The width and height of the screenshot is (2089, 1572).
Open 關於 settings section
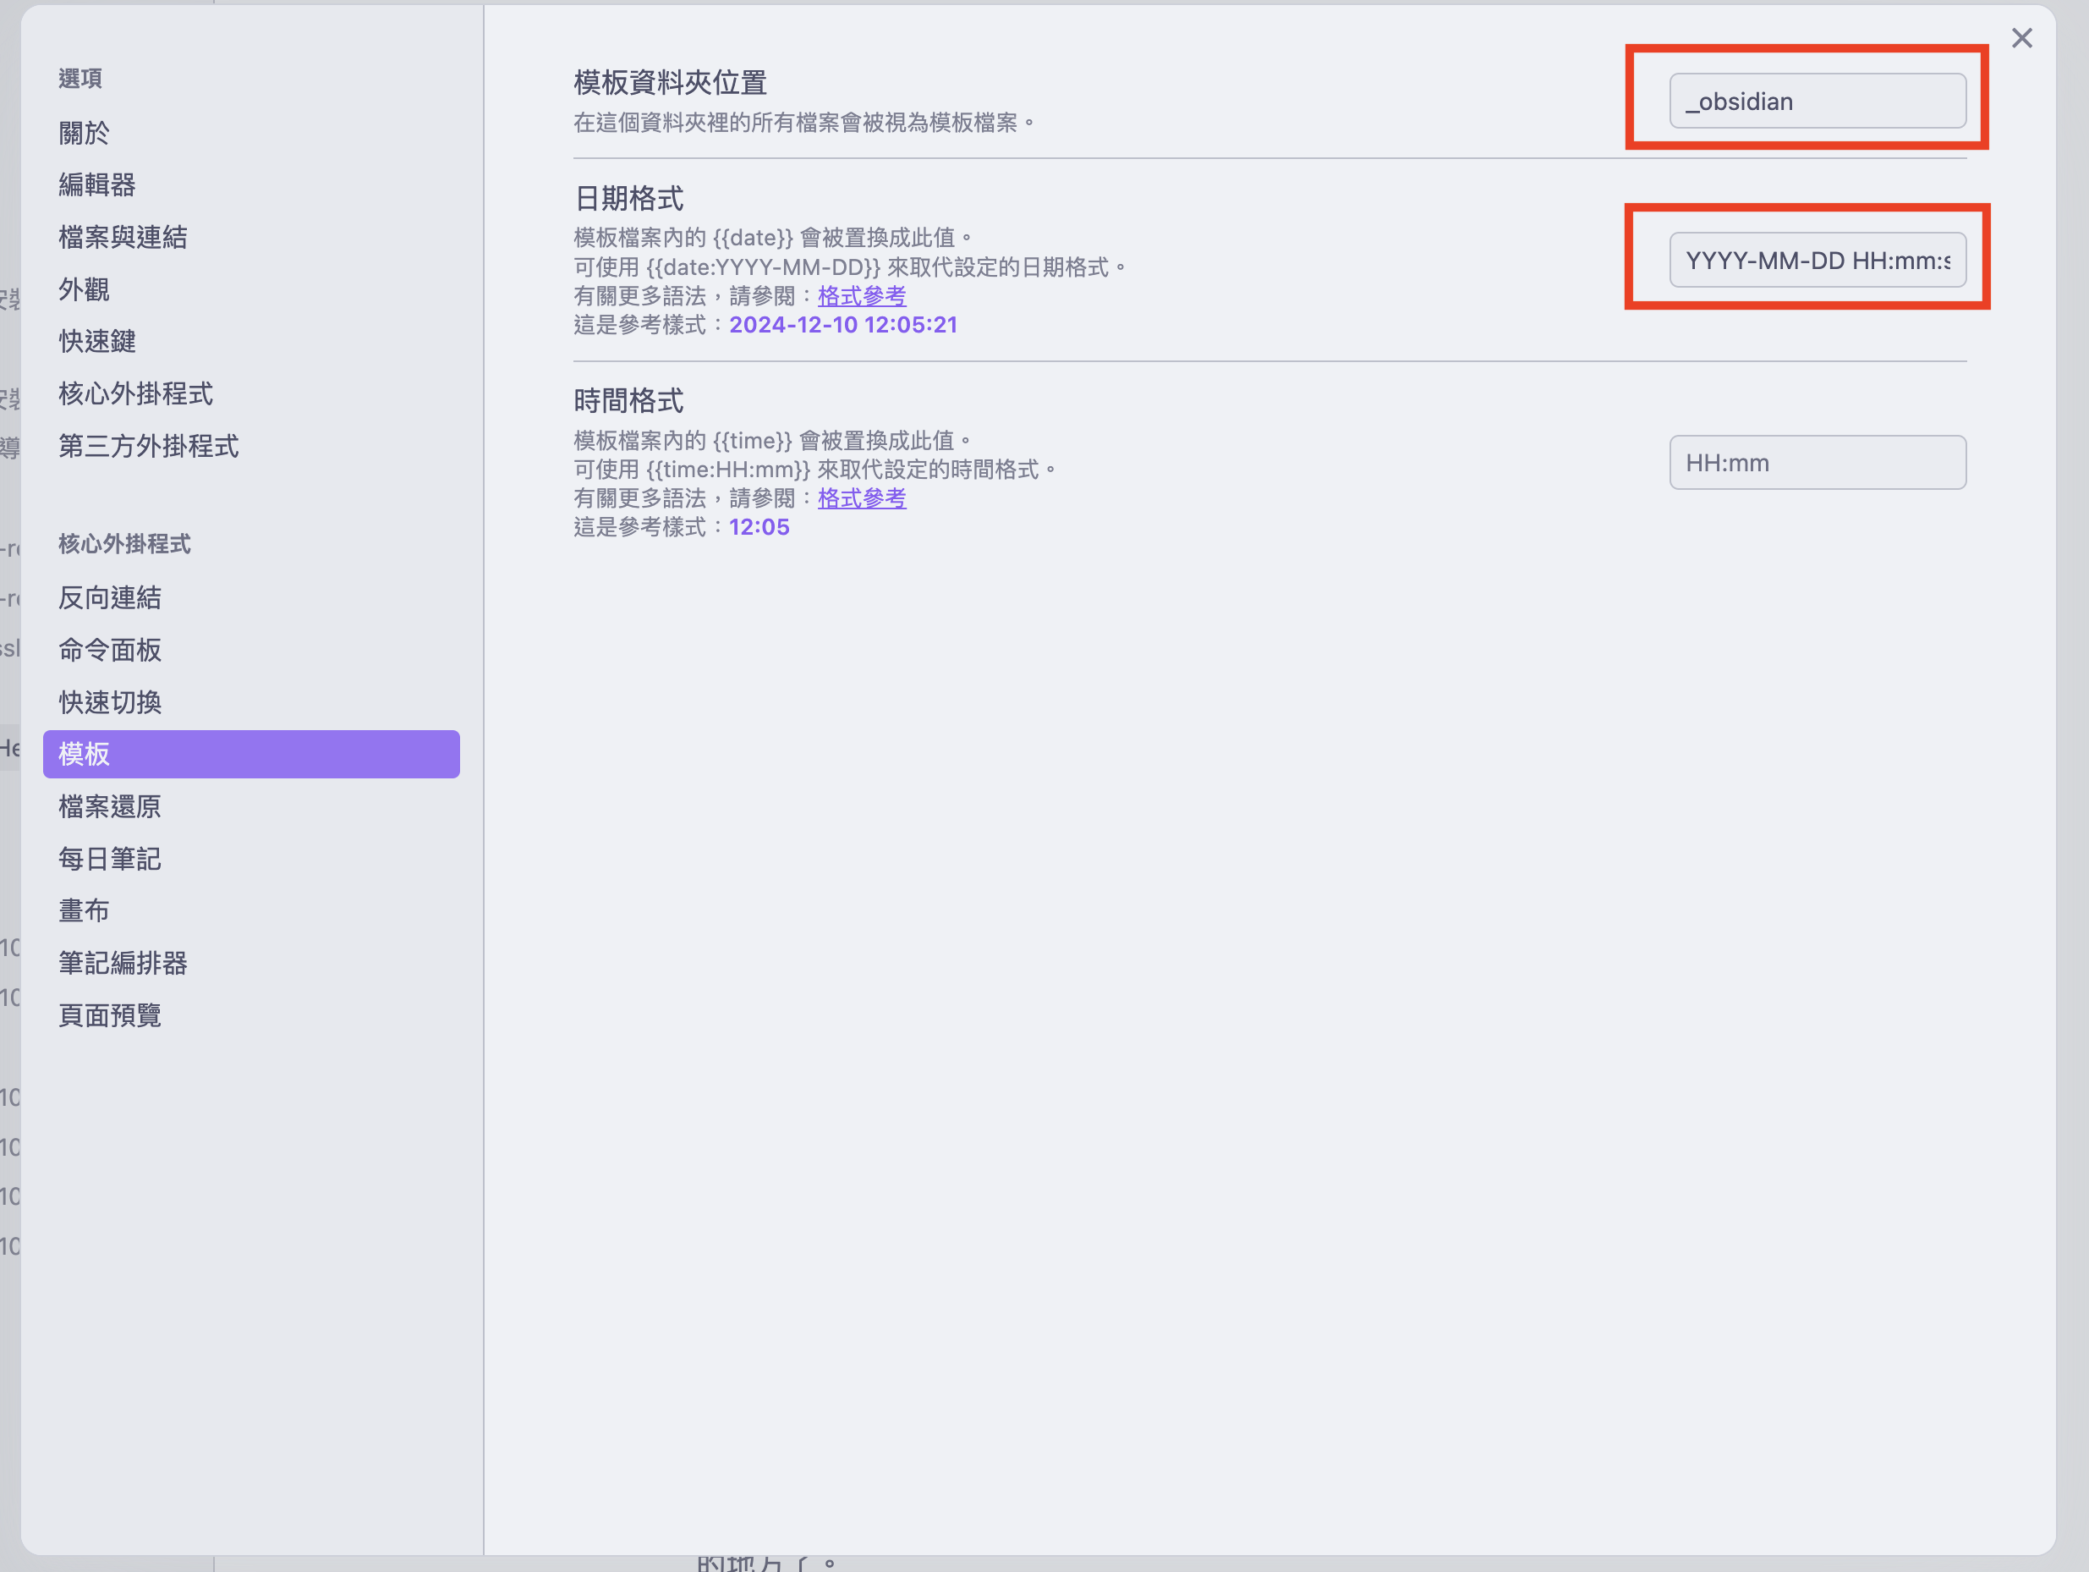(x=84, y=133)
